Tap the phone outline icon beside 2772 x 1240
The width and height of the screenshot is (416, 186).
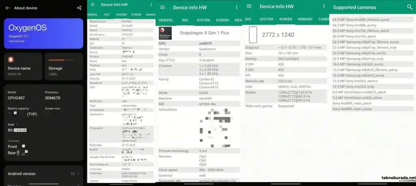click(253, 35)
